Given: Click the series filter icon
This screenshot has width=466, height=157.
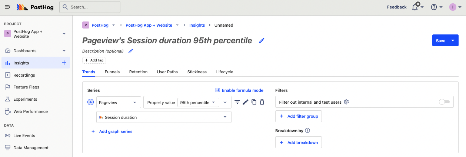Looking at the screenshot, I should (x=237, y=102).
